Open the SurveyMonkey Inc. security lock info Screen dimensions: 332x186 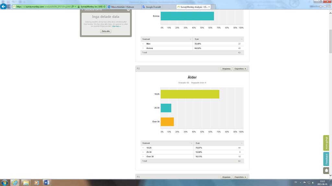(90, 7)
